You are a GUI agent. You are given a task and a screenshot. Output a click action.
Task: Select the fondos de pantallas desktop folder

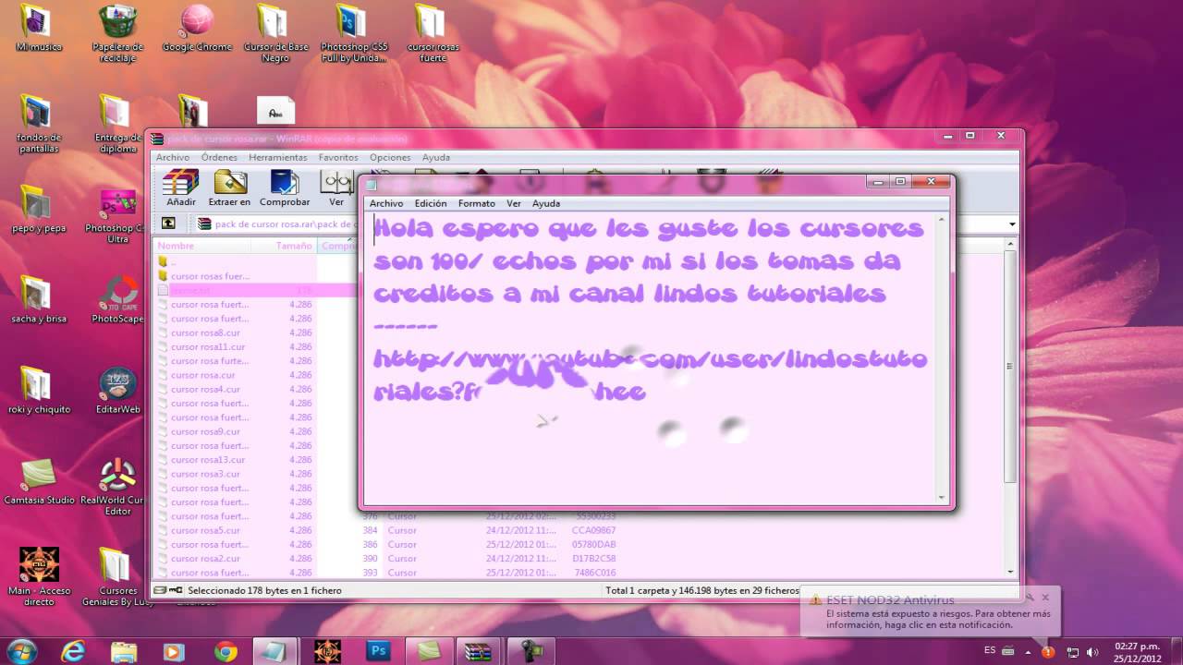click(x=39, y=125)
